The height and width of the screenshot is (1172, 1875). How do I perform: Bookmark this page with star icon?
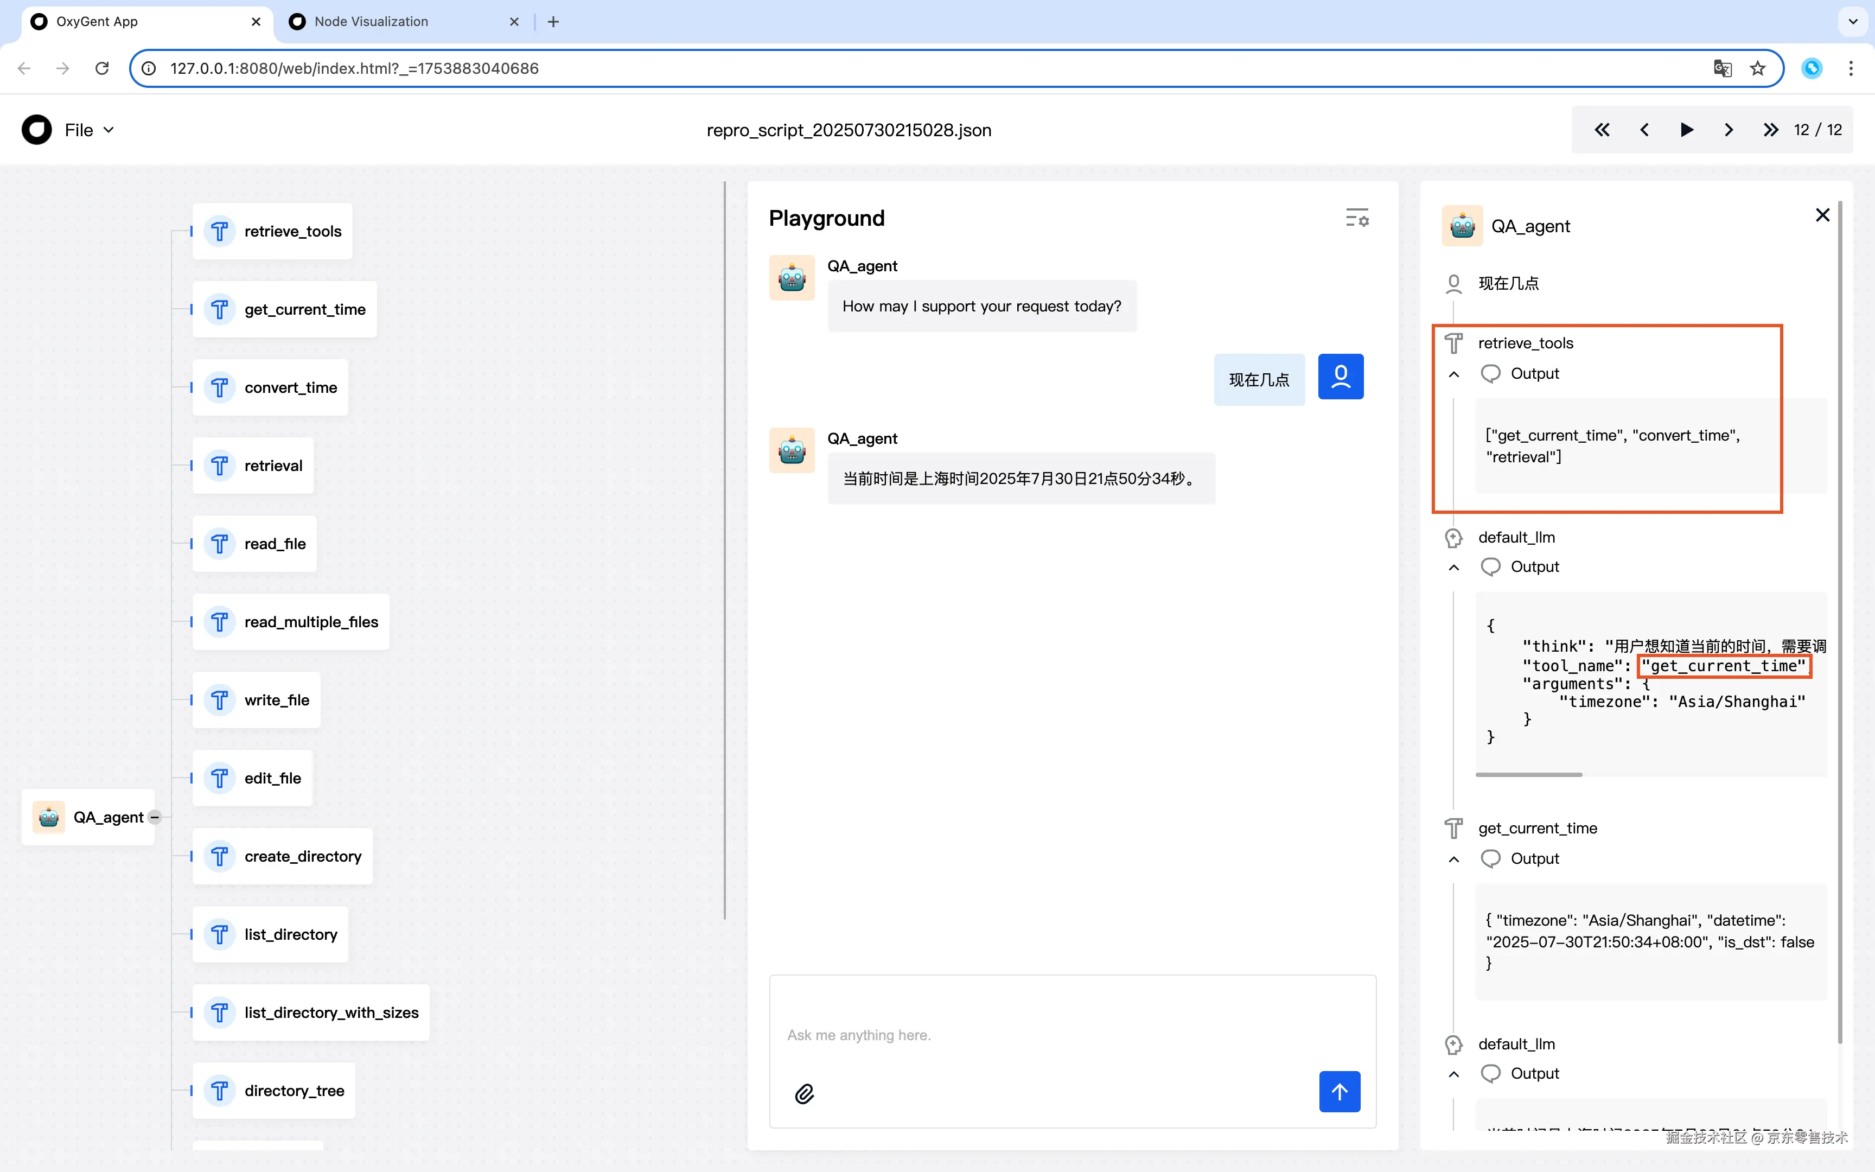tap(1757, 68)
